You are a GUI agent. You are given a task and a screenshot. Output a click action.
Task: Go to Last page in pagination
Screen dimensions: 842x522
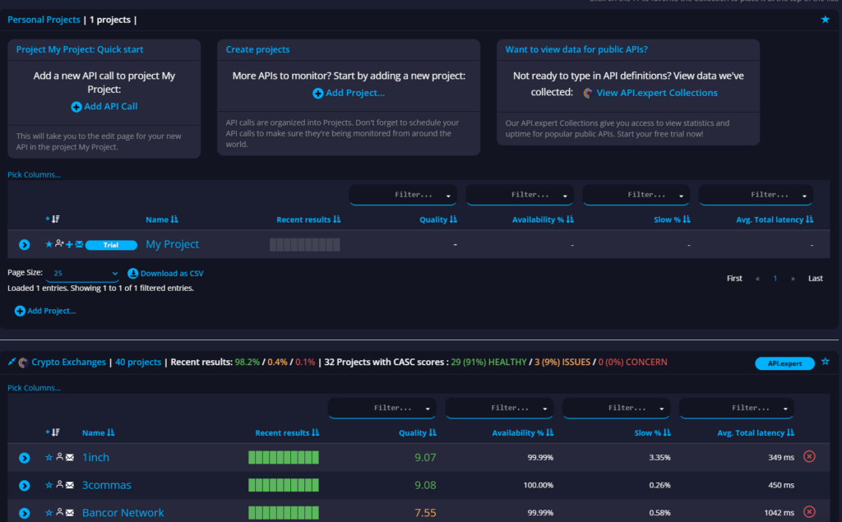click(x=815, y=278)
